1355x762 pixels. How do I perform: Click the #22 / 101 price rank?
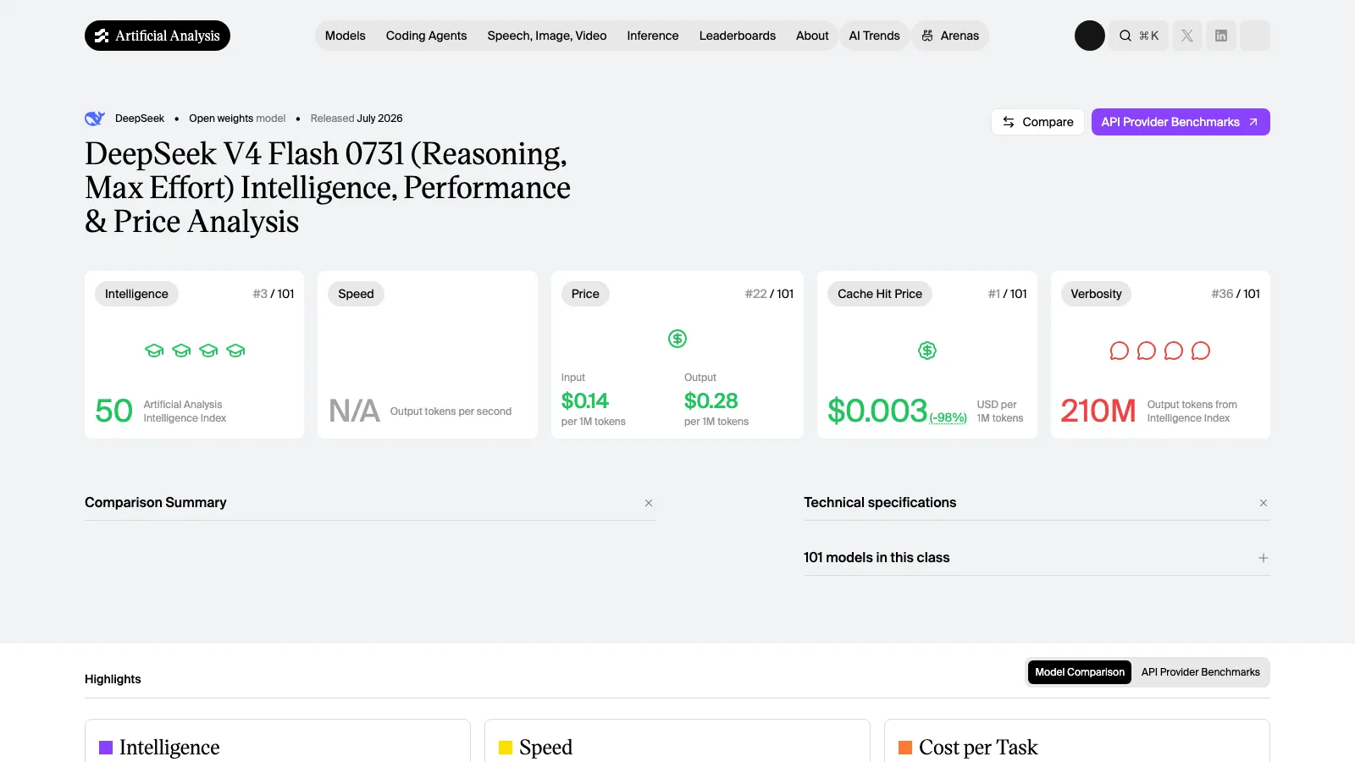click(x=770, y=294)
